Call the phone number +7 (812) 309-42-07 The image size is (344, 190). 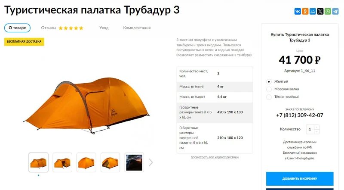point(300,115)
